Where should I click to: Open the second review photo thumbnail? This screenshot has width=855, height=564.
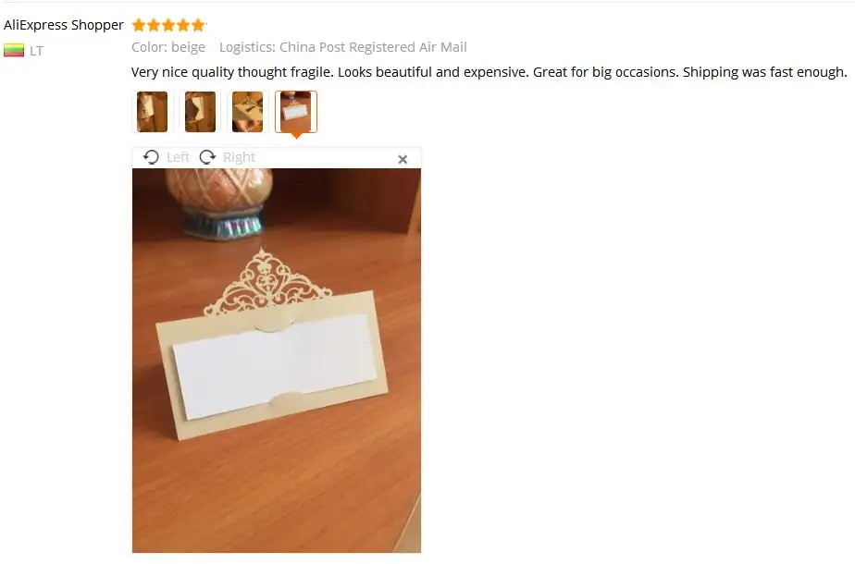(200, 112)
